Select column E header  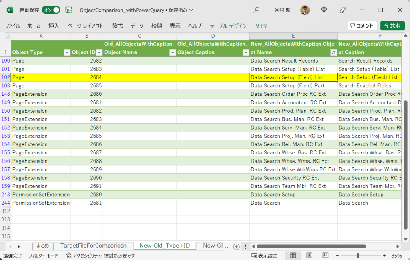click(293, 36)
